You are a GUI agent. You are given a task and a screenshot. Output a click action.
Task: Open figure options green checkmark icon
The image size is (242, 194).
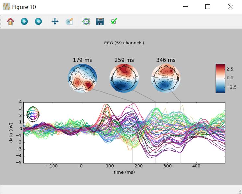coord(114,22)
